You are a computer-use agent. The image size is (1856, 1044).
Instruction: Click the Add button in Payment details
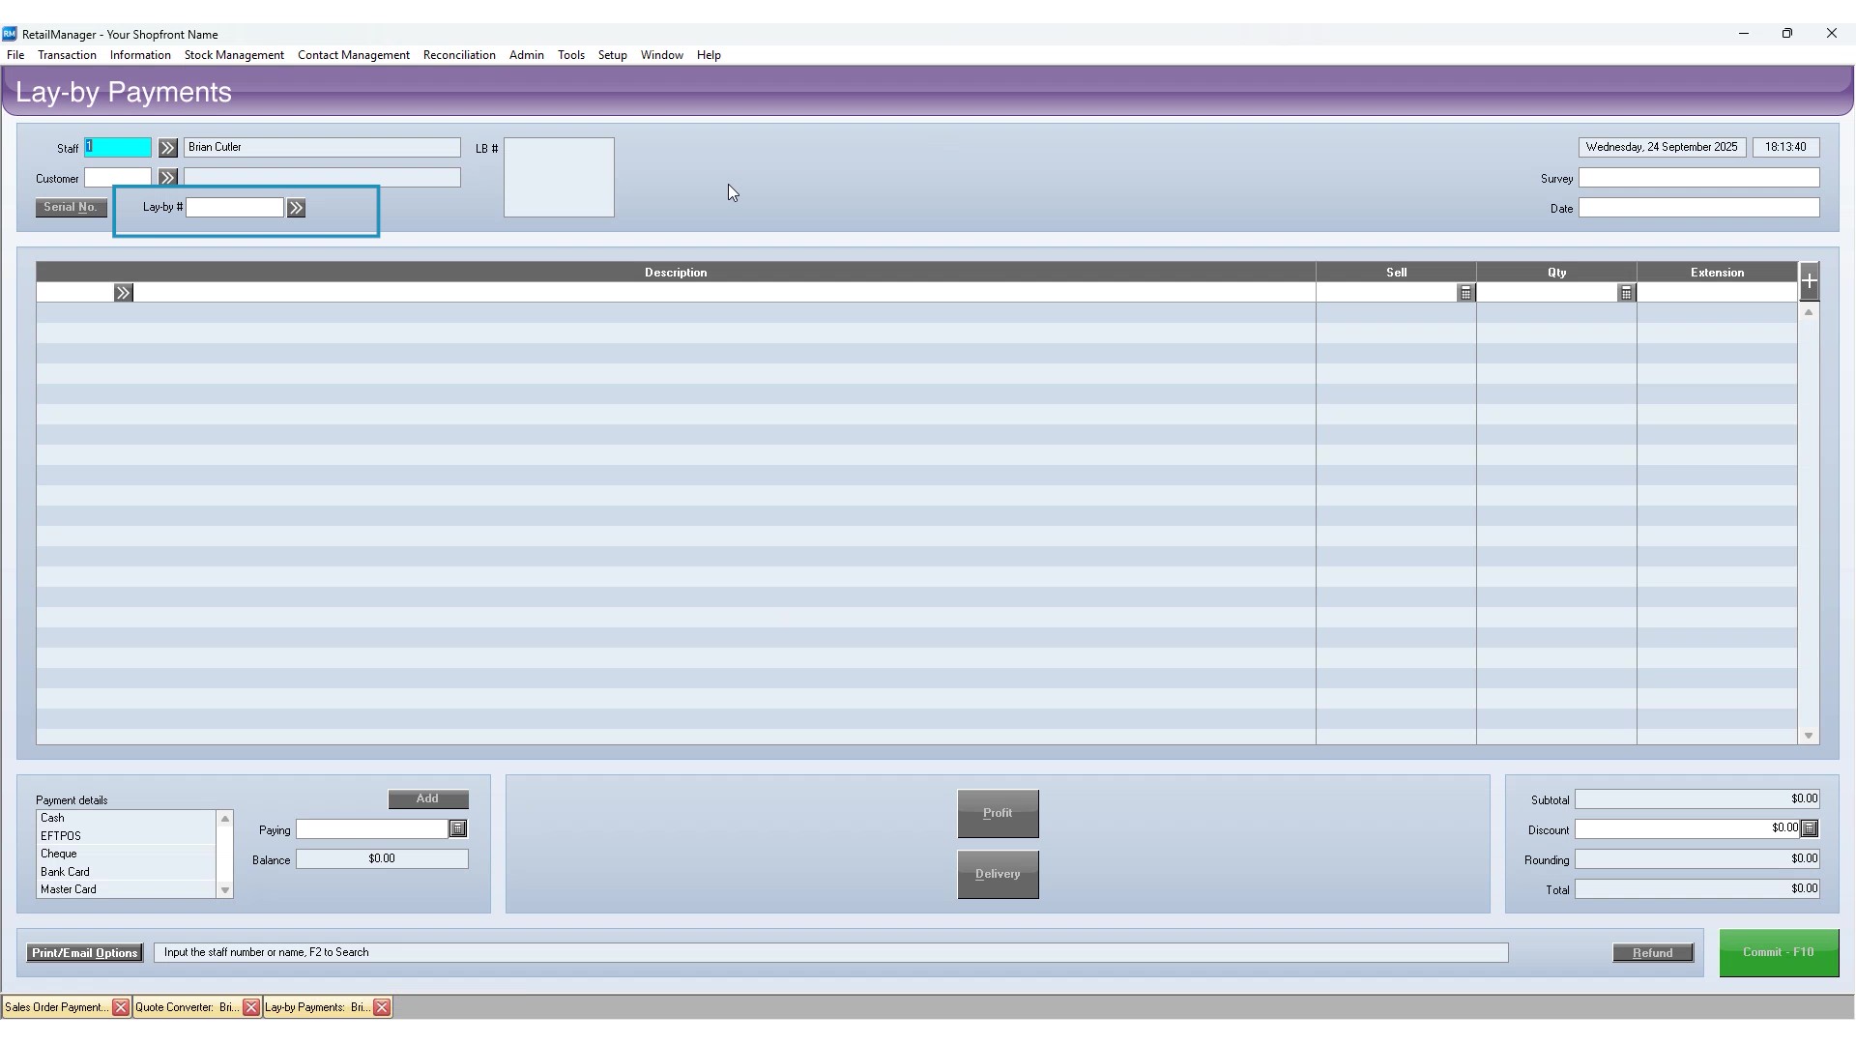(x=428, y=799)
